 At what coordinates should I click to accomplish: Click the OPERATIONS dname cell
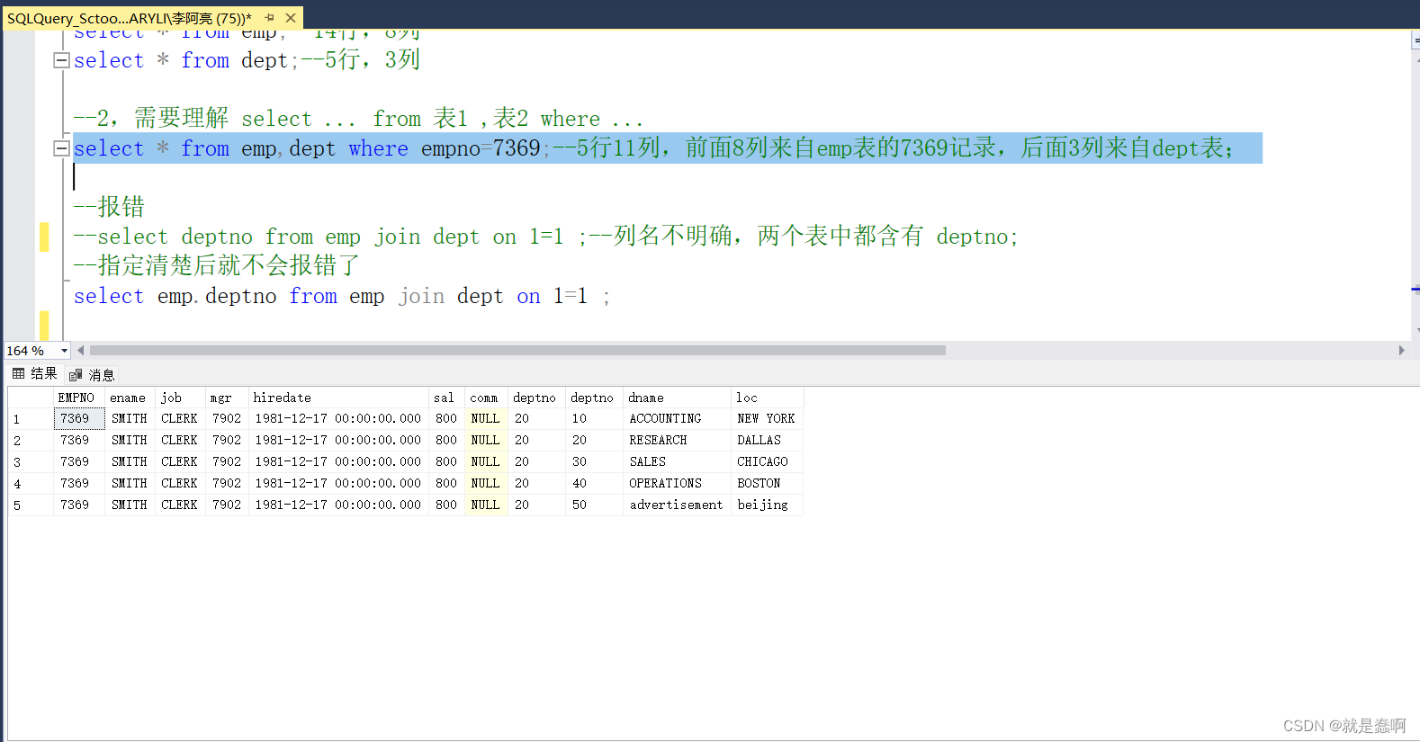pyautogui.click(x=676, y=484)
